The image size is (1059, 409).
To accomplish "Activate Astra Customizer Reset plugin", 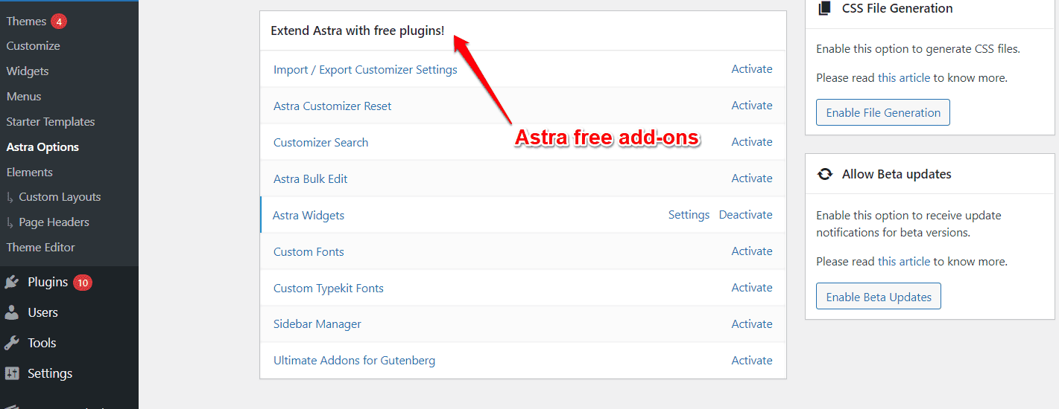I will [x=752, y=106].
